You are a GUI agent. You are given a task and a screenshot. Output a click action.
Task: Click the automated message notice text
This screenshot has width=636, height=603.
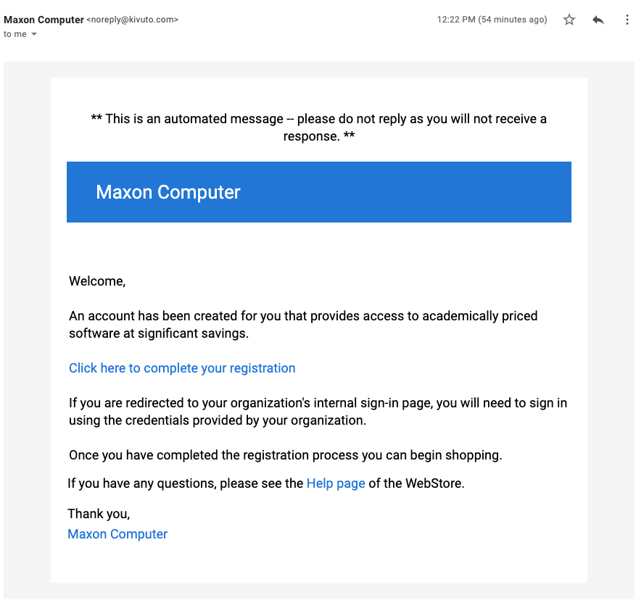point(319,128)
